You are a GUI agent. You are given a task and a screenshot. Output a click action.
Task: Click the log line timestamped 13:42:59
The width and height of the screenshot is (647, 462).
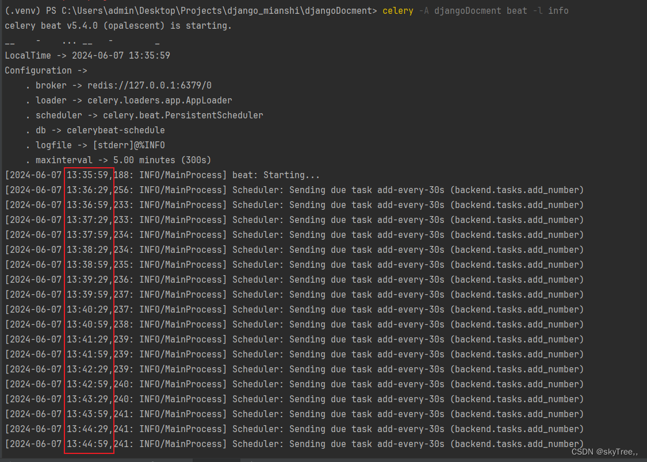coord(294,384)
